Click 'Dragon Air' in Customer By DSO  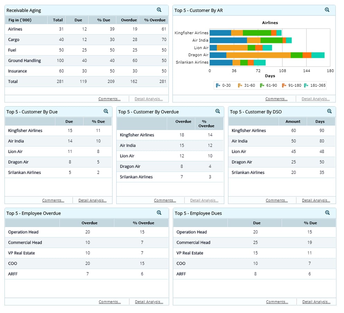coord(242,162)
